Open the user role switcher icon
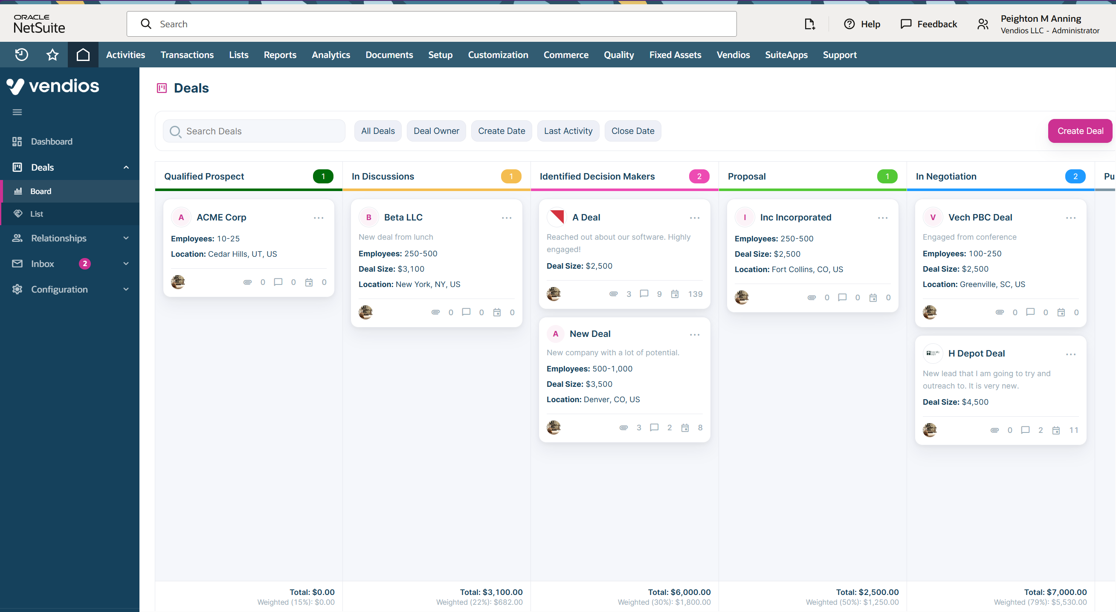Image resolution: width=1116 pixels, height=612 pixels. click(x=983, y=24)
